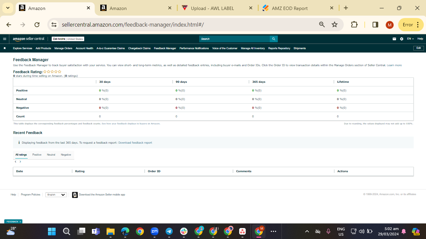Select the Negative feedback tab

click(x=66, y=155)
